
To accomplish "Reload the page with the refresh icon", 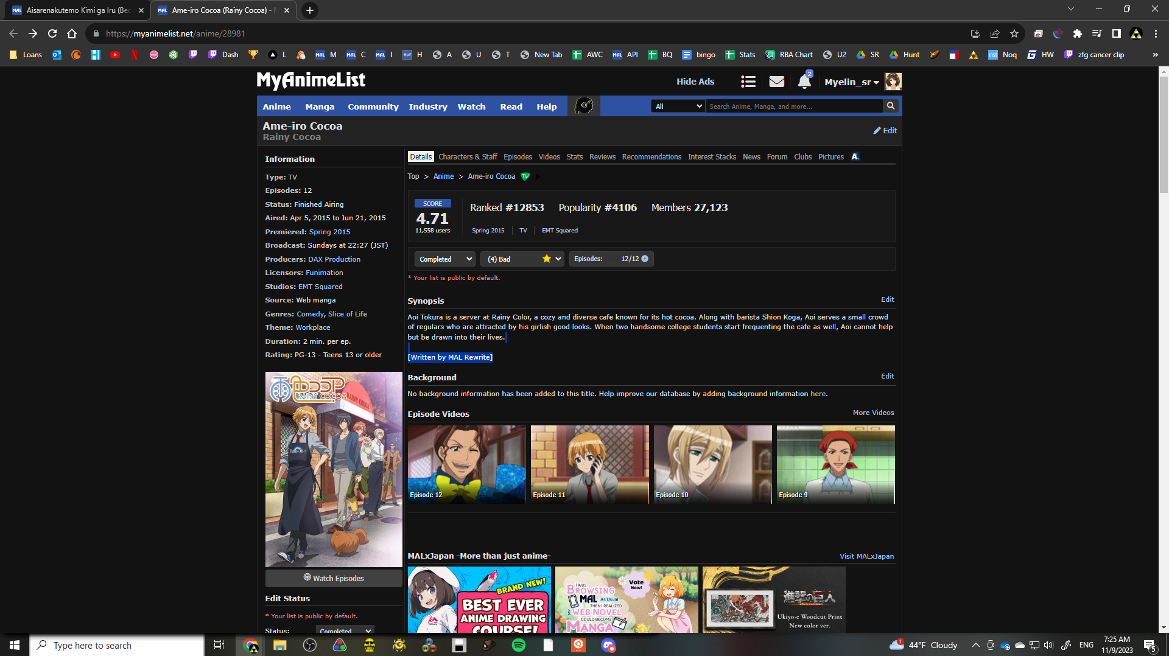I will click(52, 33).
